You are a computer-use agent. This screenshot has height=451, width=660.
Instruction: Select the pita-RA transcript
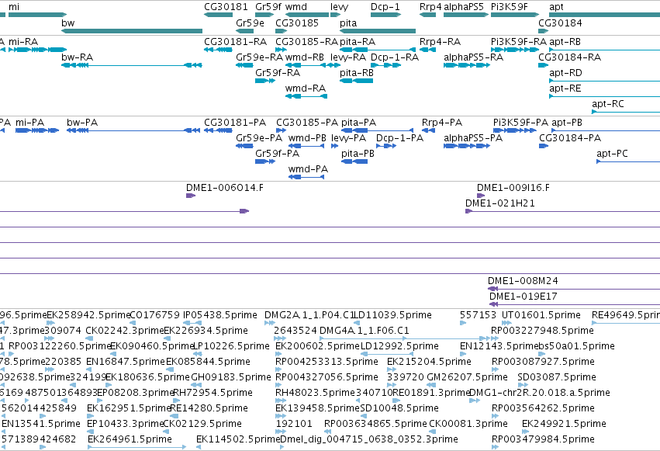point(378,50)
